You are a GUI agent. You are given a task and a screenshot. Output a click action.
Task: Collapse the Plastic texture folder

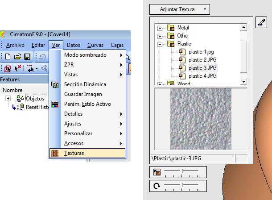pos(160,44)
